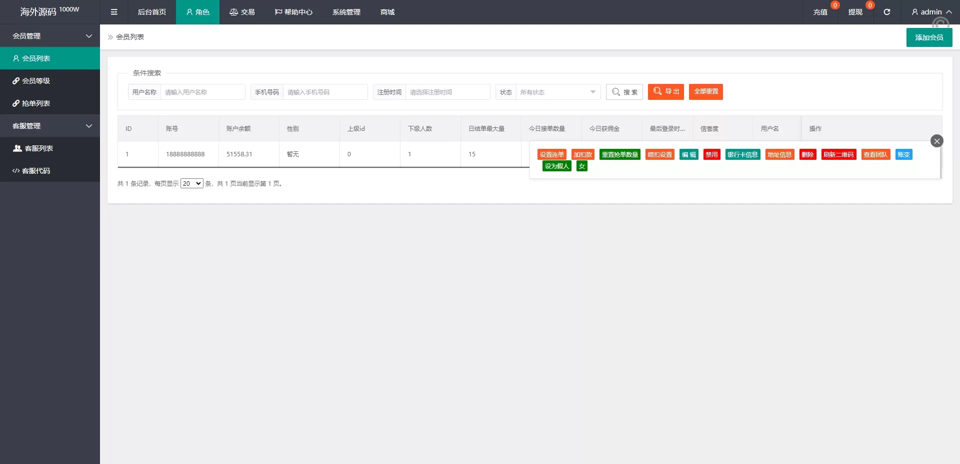Toggle the green 设为假人 button
The image size is (960, 464).
(556, 166)
